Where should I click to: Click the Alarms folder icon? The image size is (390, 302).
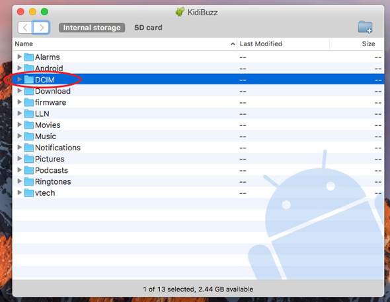[29, 57]
